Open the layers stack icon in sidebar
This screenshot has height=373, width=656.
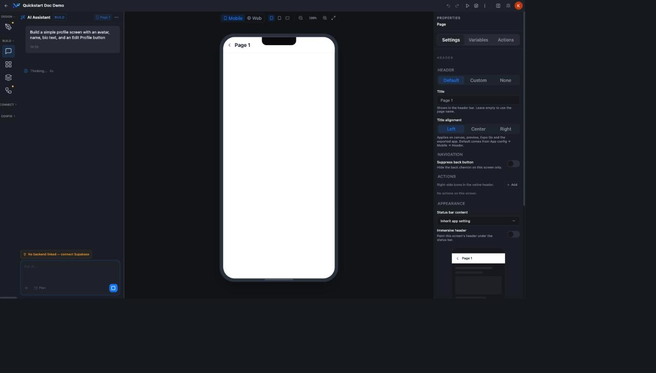(8, 78)
